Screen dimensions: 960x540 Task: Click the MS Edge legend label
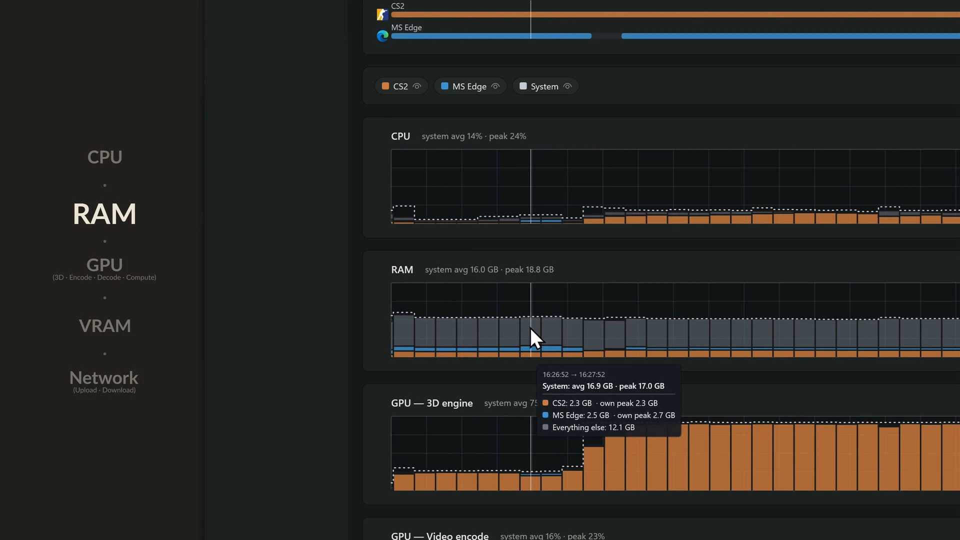pyautogui.click(x=469, y=86)
